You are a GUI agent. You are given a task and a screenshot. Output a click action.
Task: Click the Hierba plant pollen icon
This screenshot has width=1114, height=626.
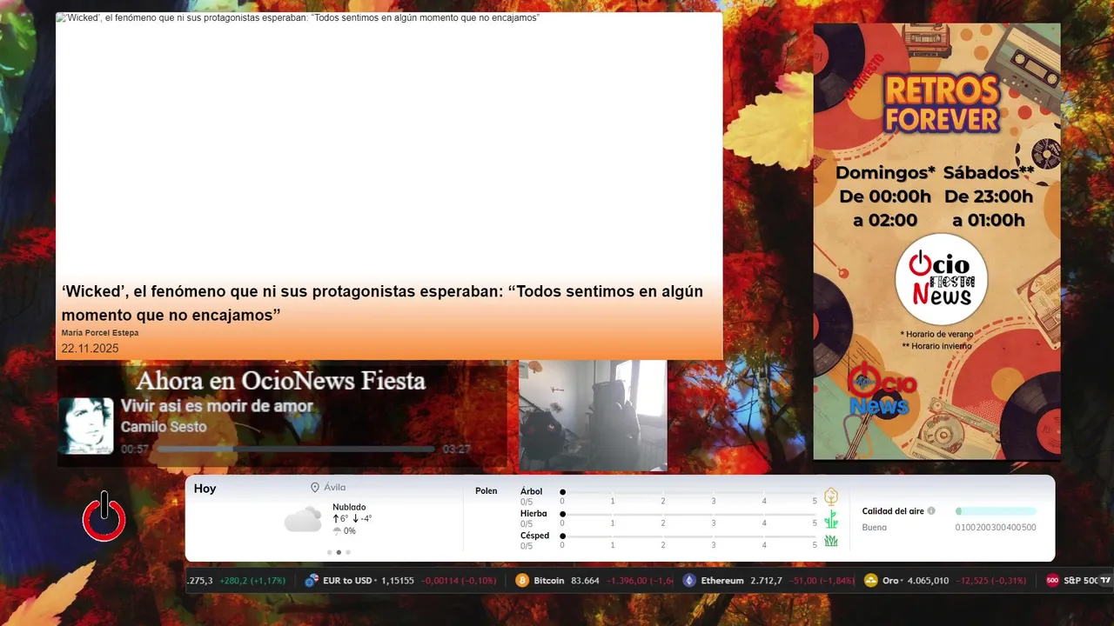[x=831, y=519]
